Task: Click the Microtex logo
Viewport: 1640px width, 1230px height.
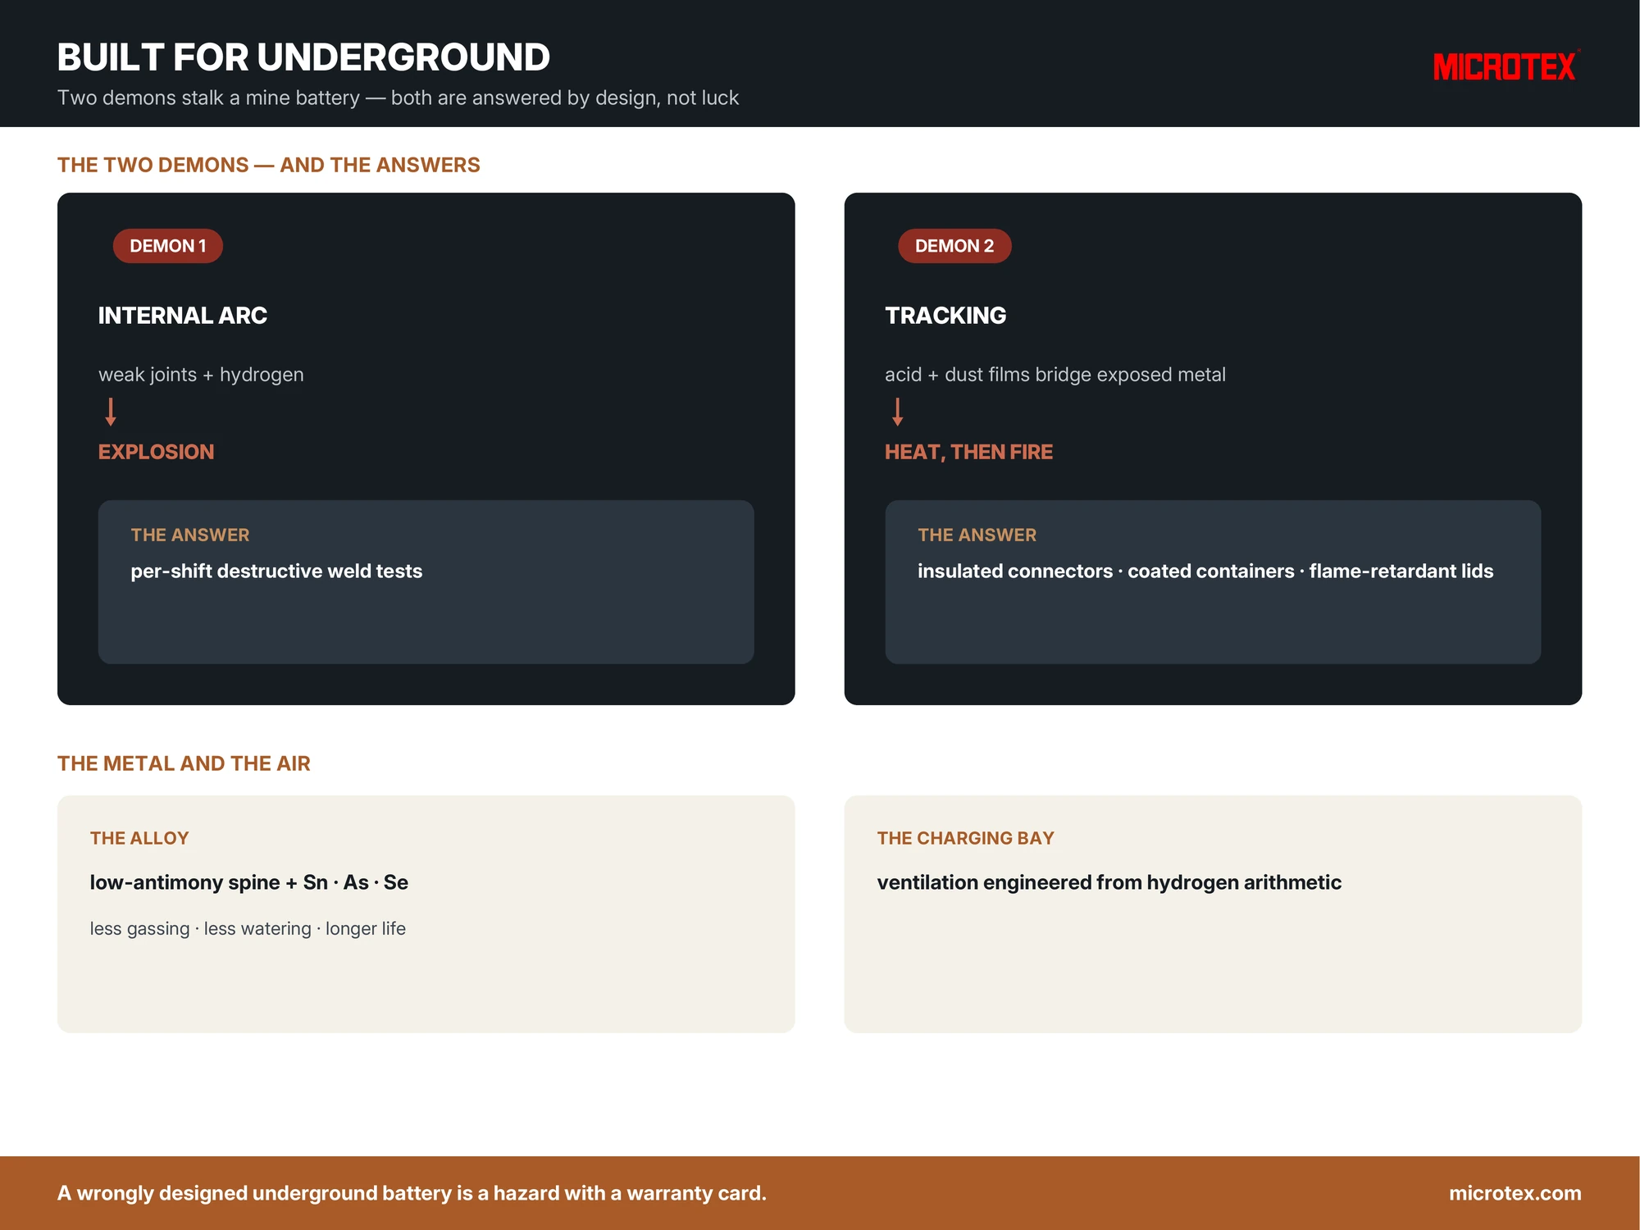Action: tap(1506, 66)
